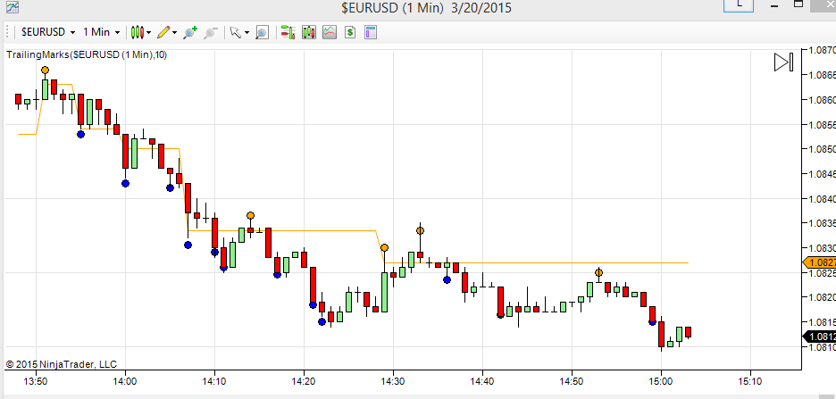The height and width of the screenshot is (399, 836).
Task: Click the 14:30 time axis label
Action: (393, 381)
